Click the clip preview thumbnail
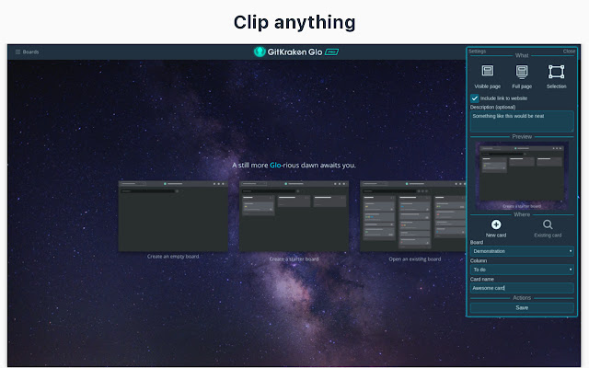This screenshot has width=589, height=368. pos(522,176)
